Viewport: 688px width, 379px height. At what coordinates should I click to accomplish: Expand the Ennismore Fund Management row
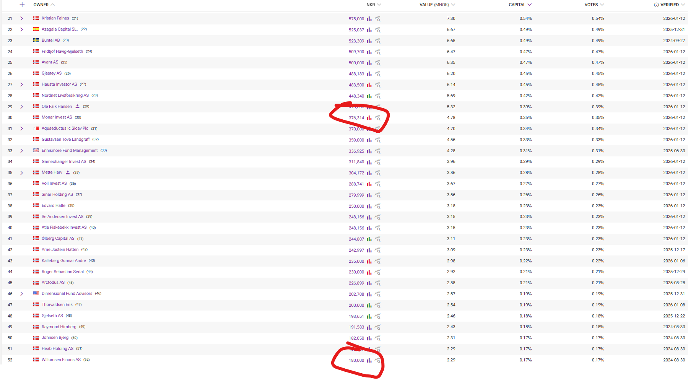coord(21,151)
